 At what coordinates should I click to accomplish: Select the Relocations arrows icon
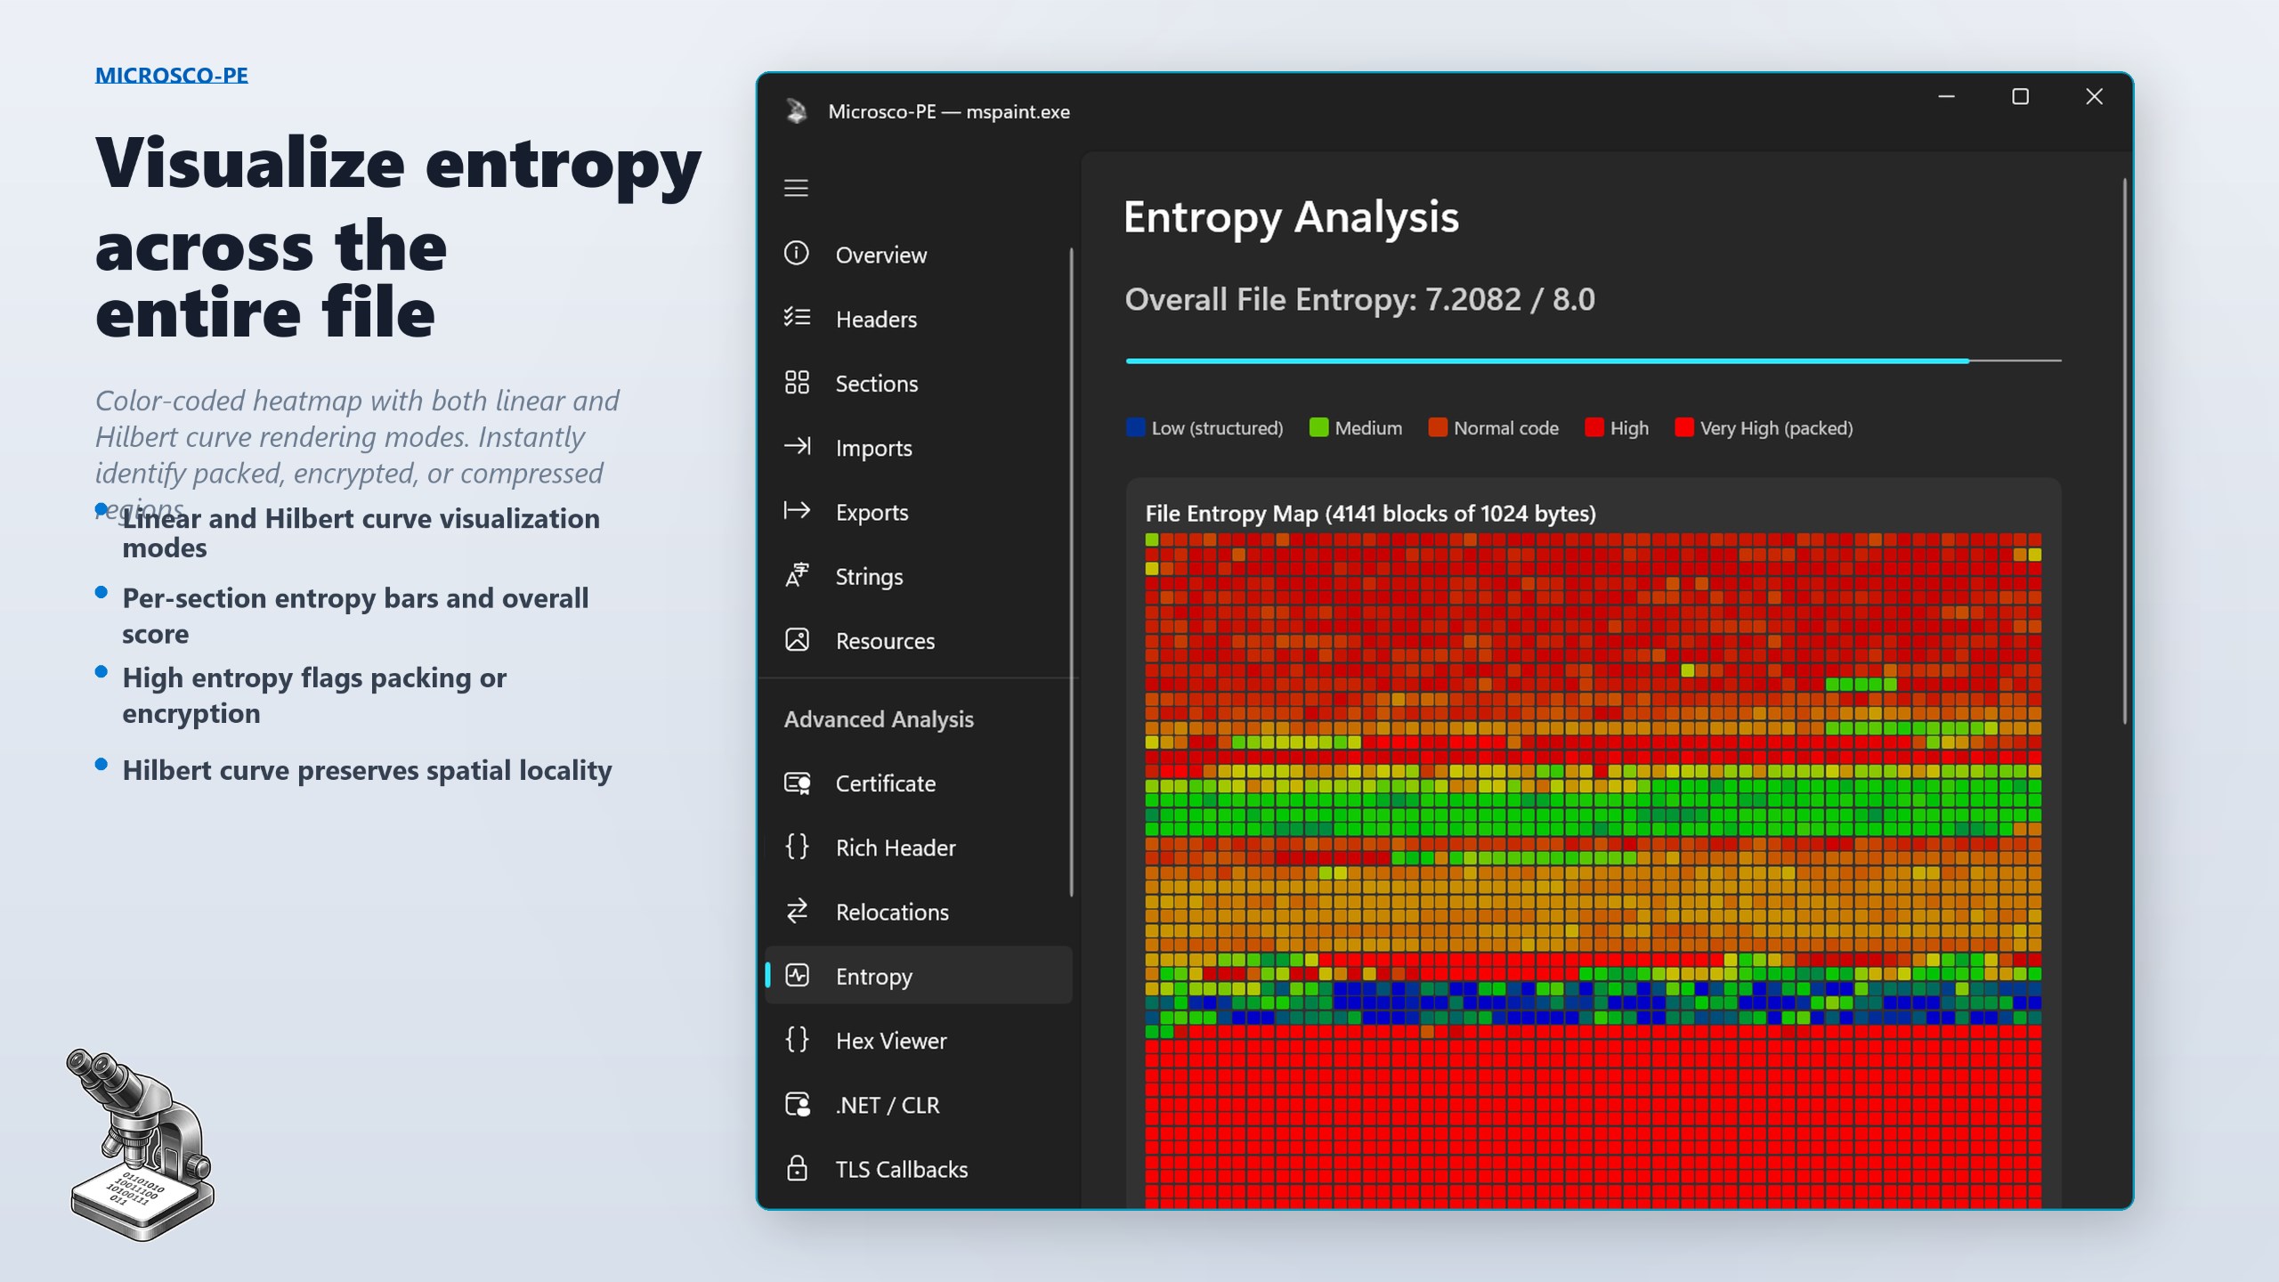(795, 912)
